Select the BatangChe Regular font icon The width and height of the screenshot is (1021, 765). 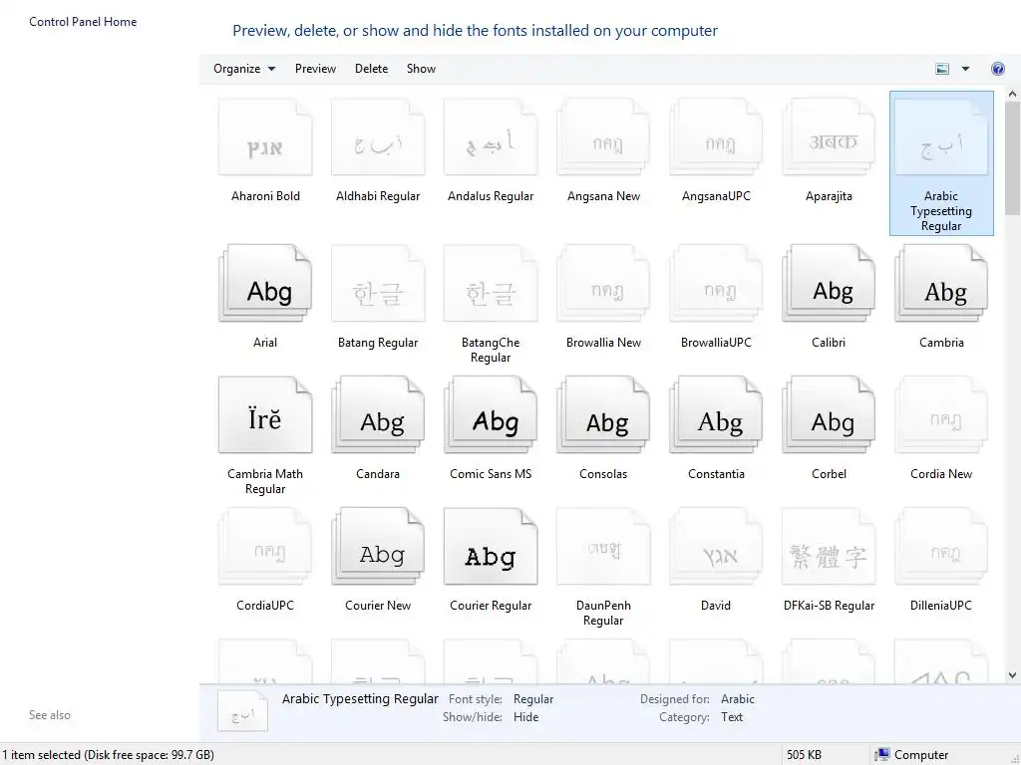(491, 283)
